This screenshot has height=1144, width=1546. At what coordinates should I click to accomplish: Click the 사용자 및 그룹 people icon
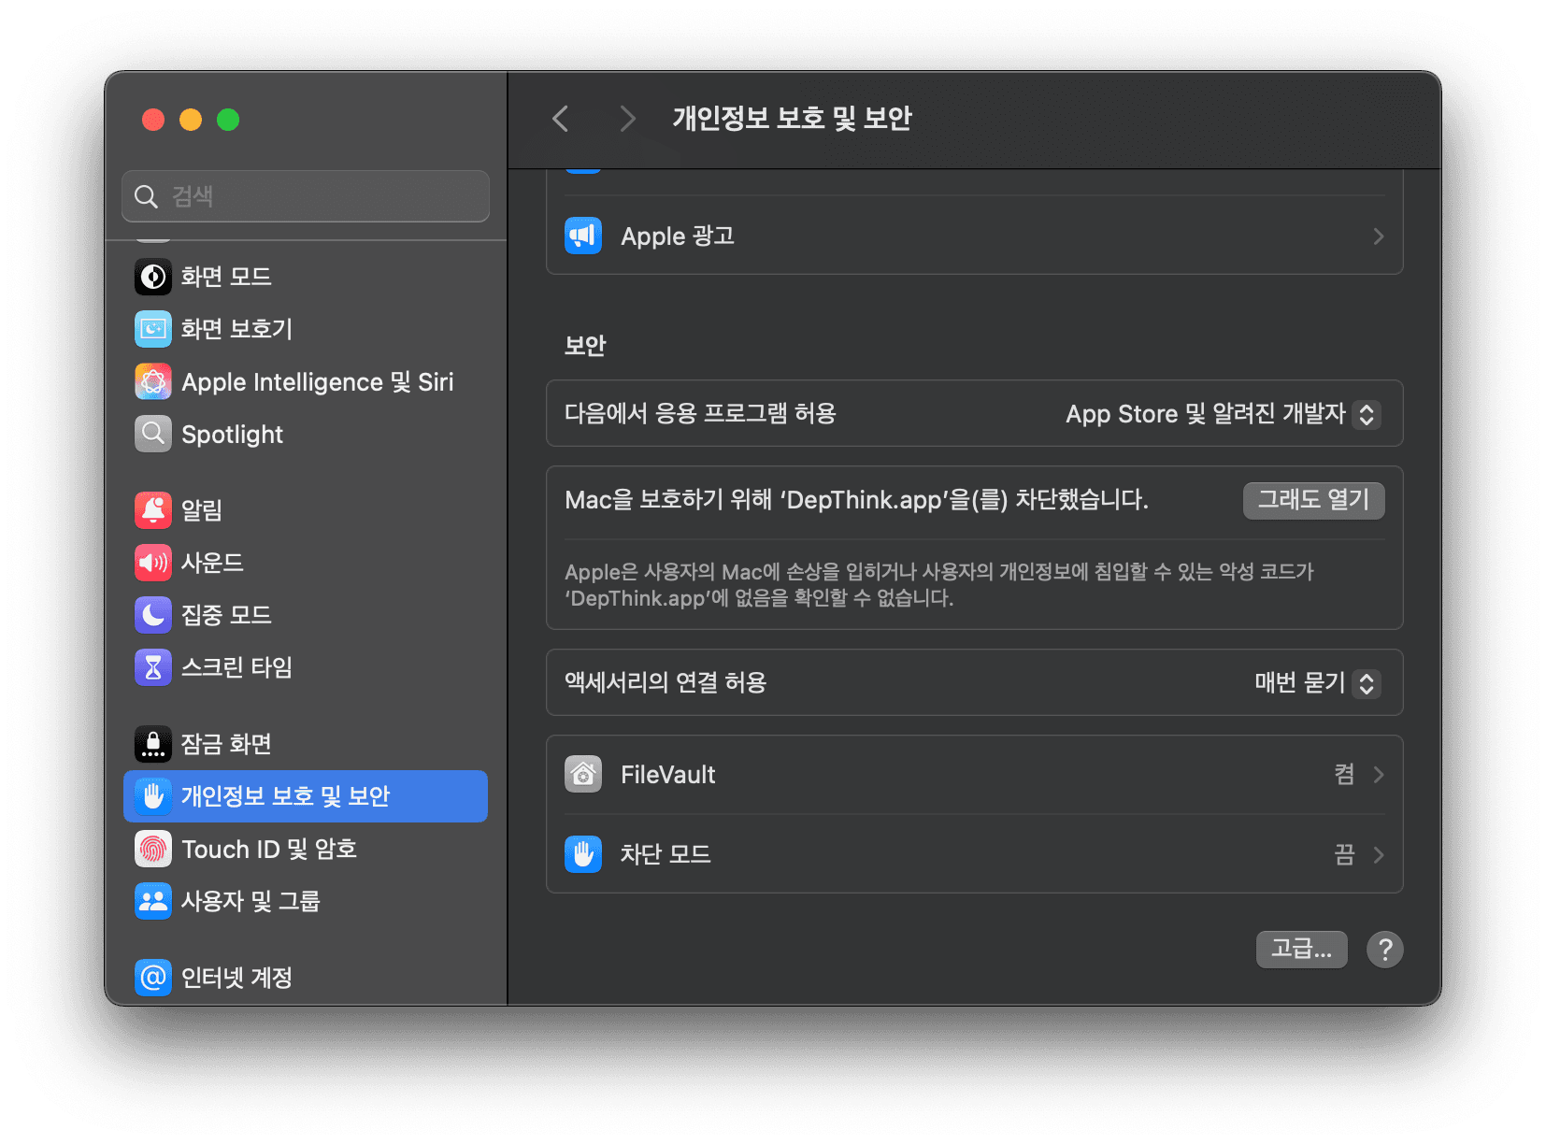tap(153, 901)
